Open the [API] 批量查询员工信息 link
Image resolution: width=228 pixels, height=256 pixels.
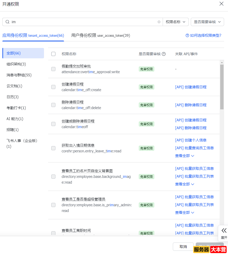[x=194, y=148]
